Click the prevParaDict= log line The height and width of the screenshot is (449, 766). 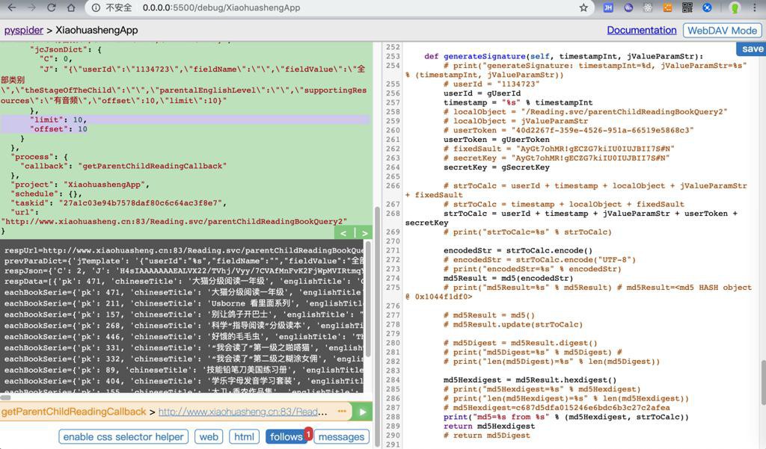[x=184, y=261]
